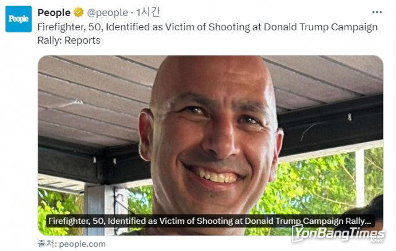Click the small News text under watermark
The height and width of the screenshot is (251, 396).
point(376,240)
